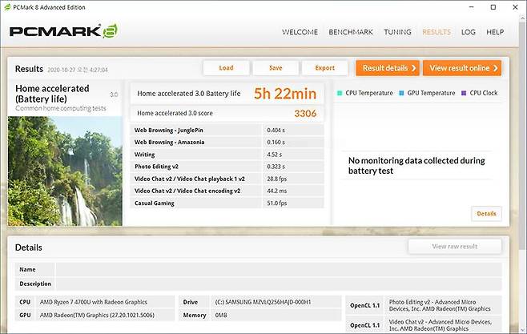Click the Name field in Details
Image resolution: width=527 pixels, height=334 pixels.
point(277,270)
